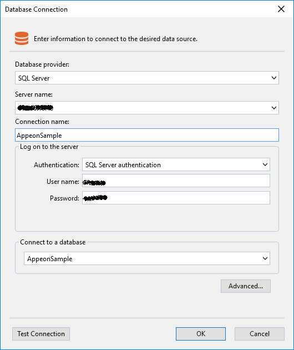Click the User name field

tap(176, 181)
